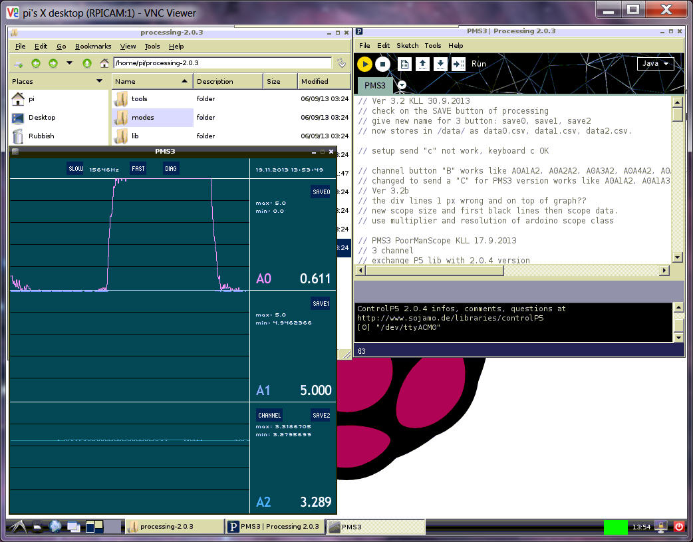Viewport: 693px width, 542px height.
Task: Open the Bookmarks menu in file manager
Action: pos(93,47)
